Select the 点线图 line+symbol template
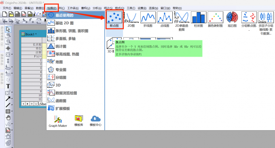Image resolution: width=275 pixels, height=148 pixels. (165, 19)
